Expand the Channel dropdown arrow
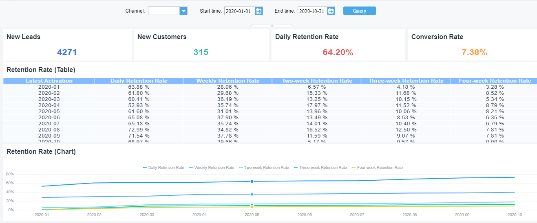Screen dimensions: 537x223 [183, 11]
